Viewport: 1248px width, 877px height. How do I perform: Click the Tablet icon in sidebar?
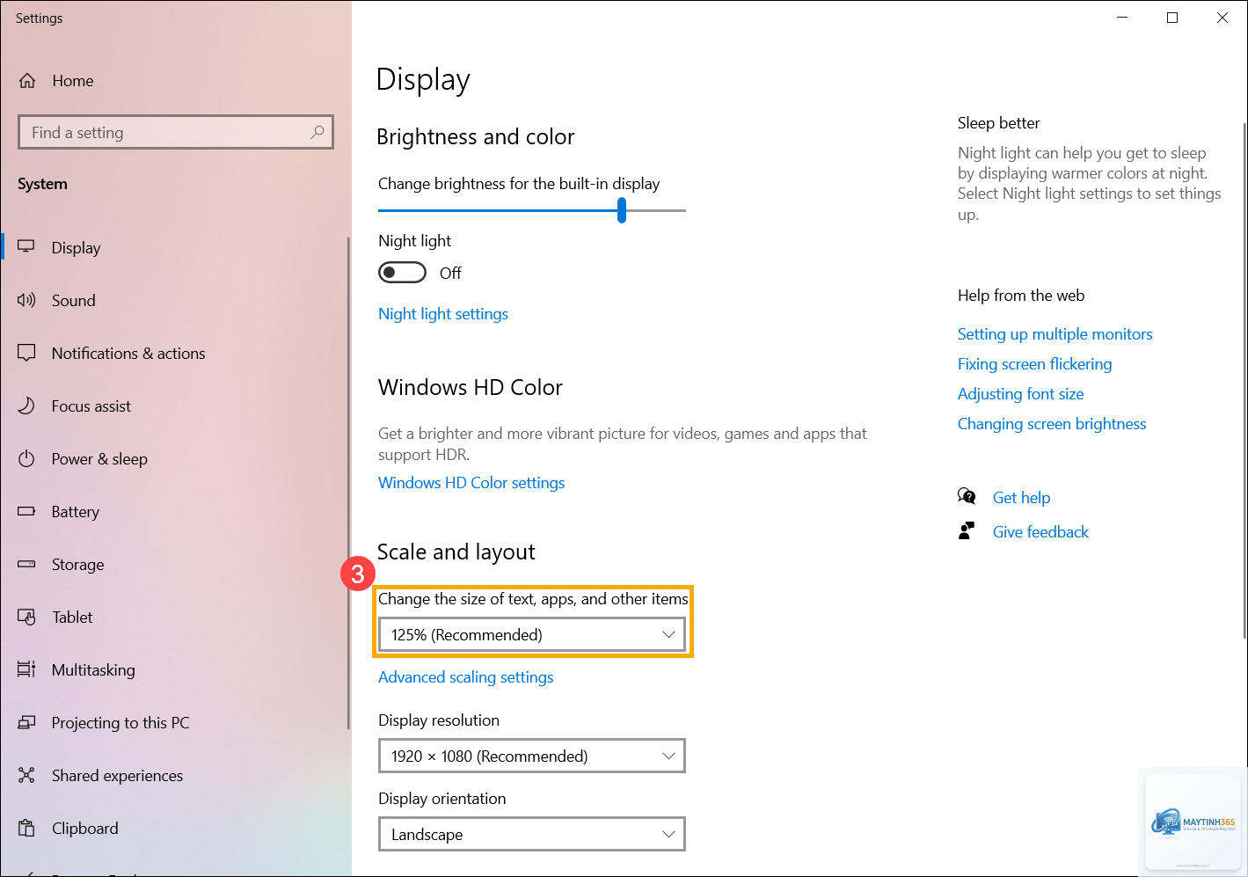(x=26, y=617)
